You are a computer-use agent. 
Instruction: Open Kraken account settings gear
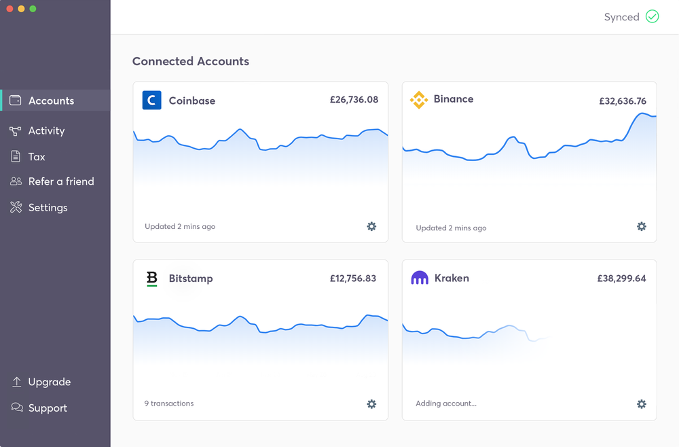pos(642,404)
